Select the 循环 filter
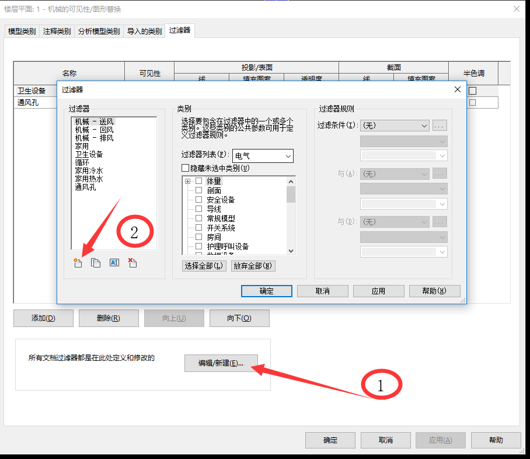The width and height of the screenshot is (530, 459). [x=82, y=162]
